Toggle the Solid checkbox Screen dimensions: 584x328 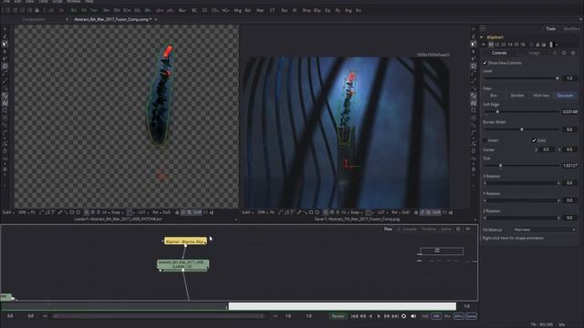(534, 140)
